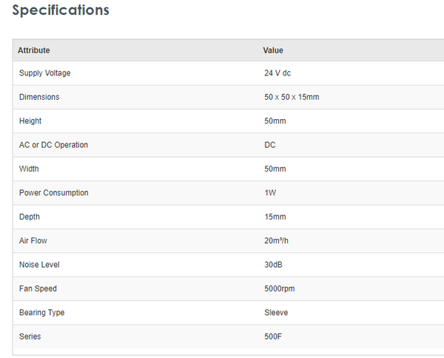Select the 30dB noise value
The width and height of the screenshot is (444, 358).
click(x=275, y=265)
